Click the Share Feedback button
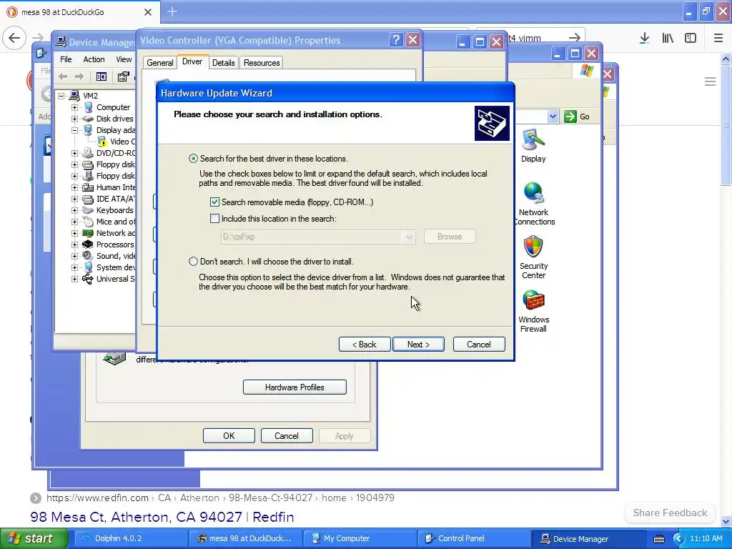Image resolution: width=732 pixels, height=549 pixels. point(670,513)
